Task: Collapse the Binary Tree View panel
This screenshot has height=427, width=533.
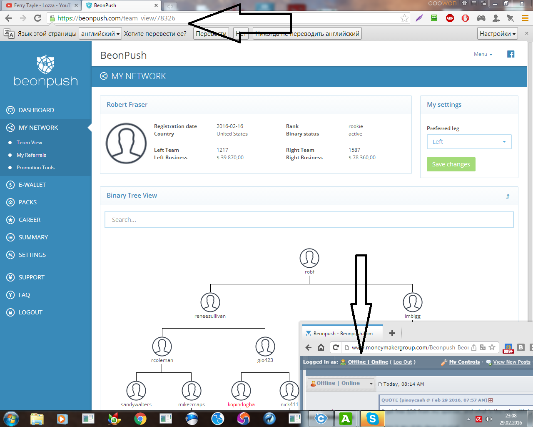Action: click(x=508, y=196)
